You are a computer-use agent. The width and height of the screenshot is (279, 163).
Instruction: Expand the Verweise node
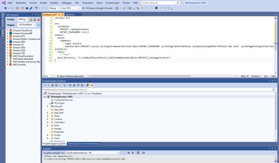(47, 106)
